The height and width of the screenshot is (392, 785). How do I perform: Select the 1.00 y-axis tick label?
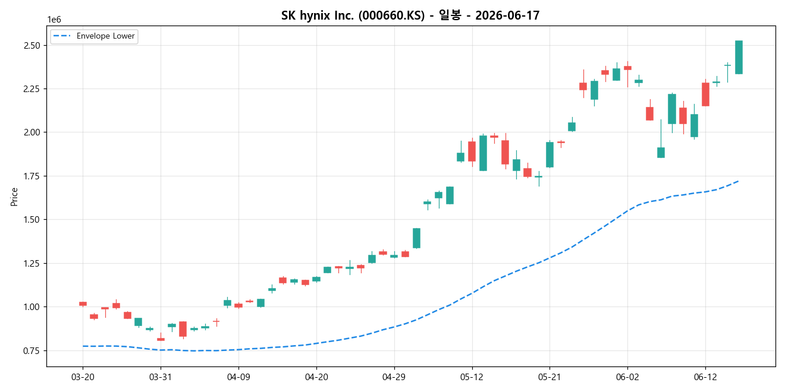point(32,306)
